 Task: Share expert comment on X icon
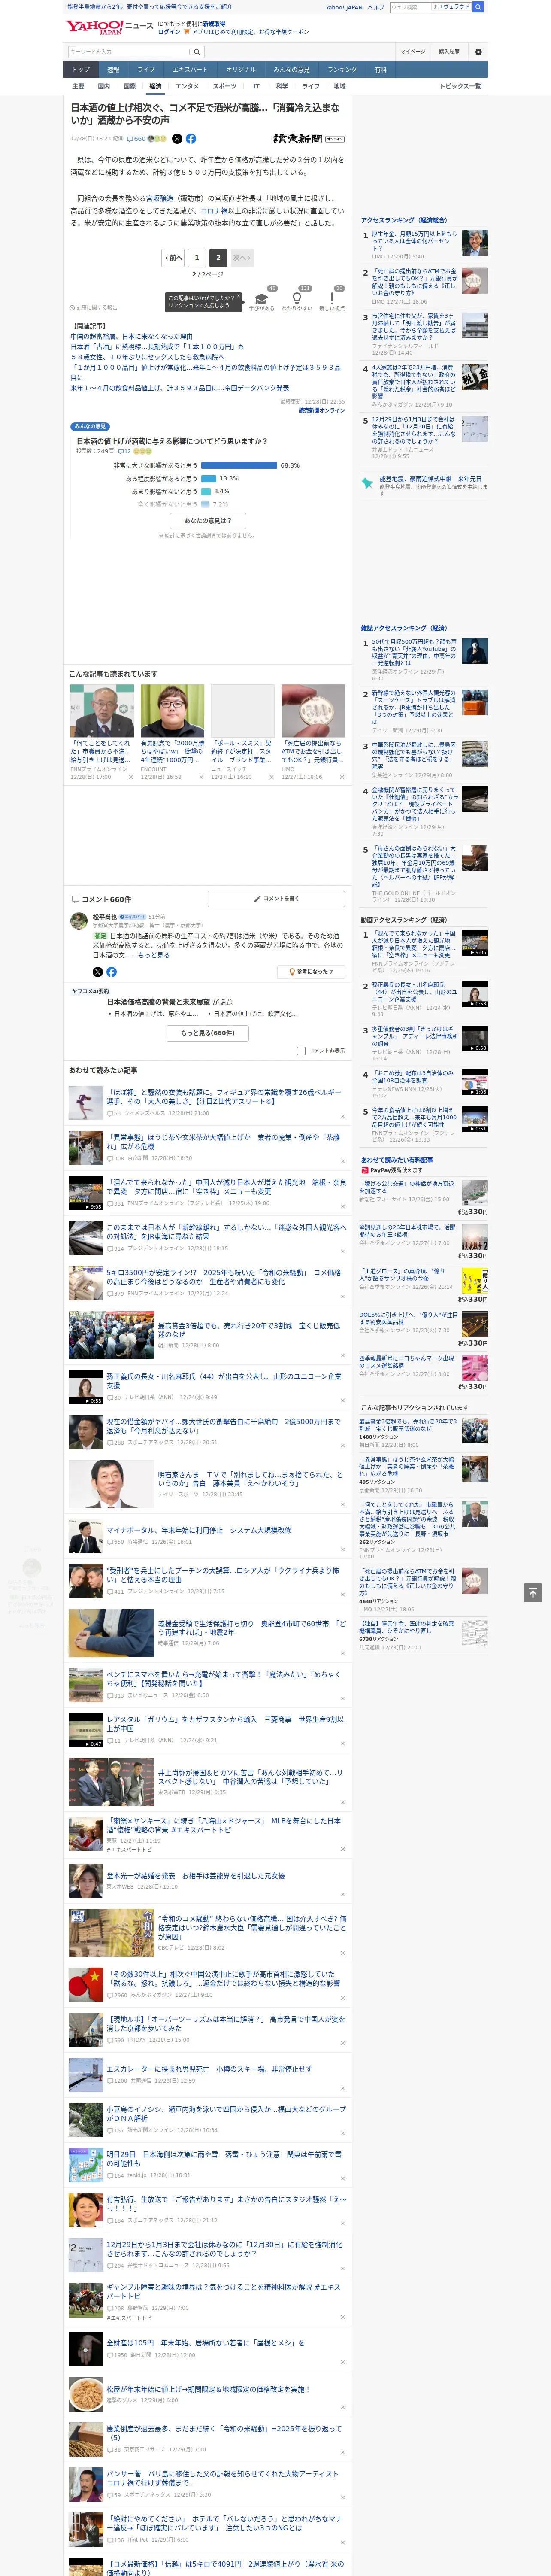coord(97,971)
